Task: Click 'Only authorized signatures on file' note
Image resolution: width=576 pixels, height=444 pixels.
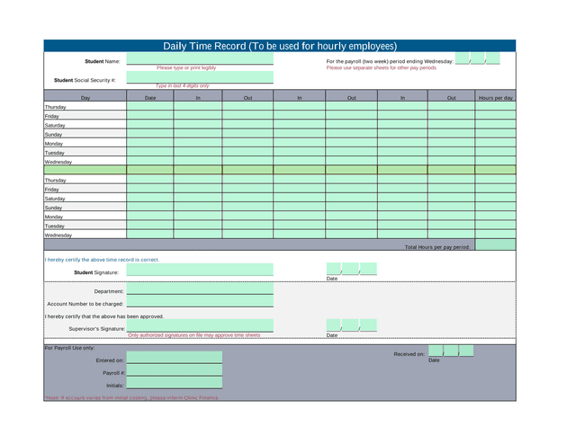Action: pos(194,335)
